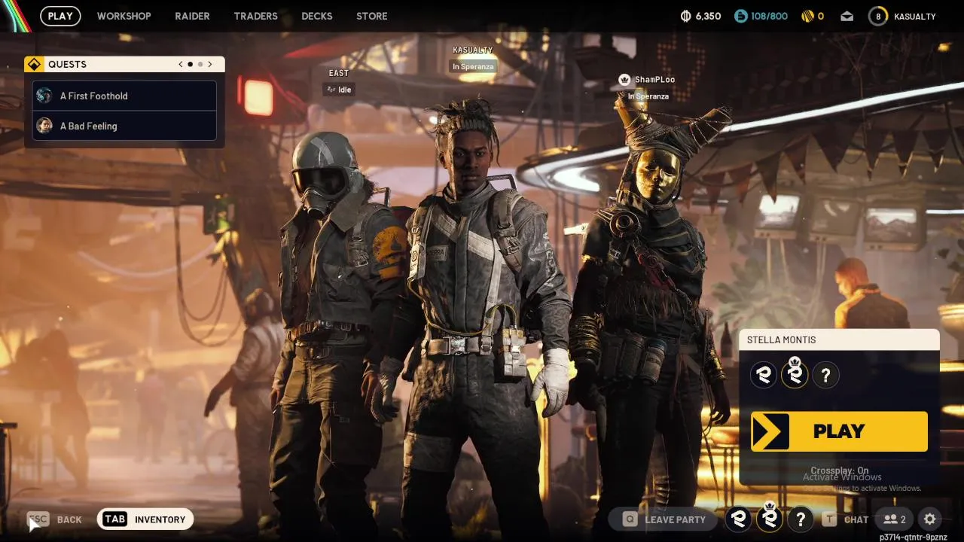
Task: Click the T key icon beside CHAT
Action: 829,519
